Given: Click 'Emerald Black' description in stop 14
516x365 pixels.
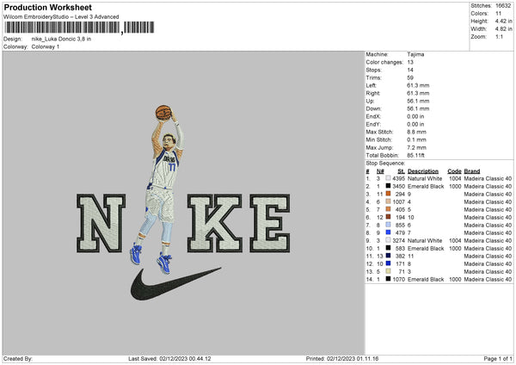Looking at the screenshot, I should (426, 280).
